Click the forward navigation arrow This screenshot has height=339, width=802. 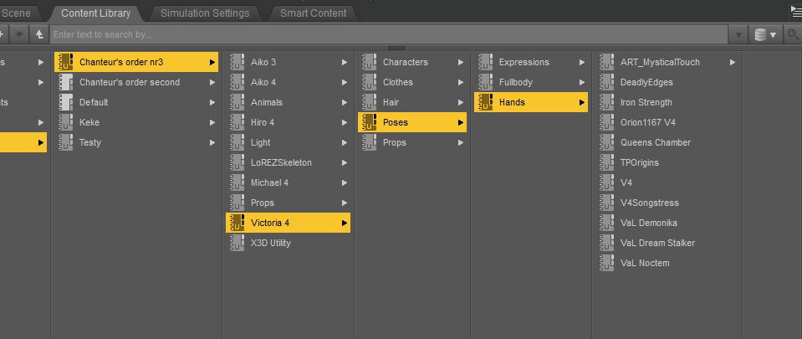pyautogui.click(x=19, y=34)
